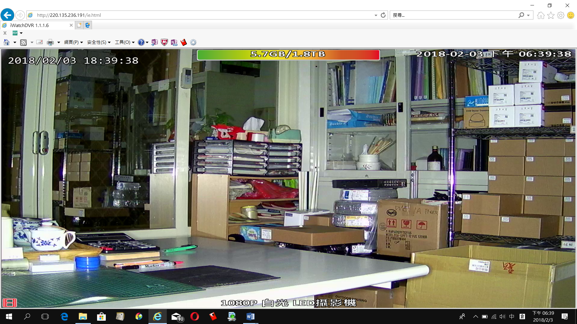Open the 網頁(P) page menu
This screenshot has width=577, height=324.
point(73,42)
